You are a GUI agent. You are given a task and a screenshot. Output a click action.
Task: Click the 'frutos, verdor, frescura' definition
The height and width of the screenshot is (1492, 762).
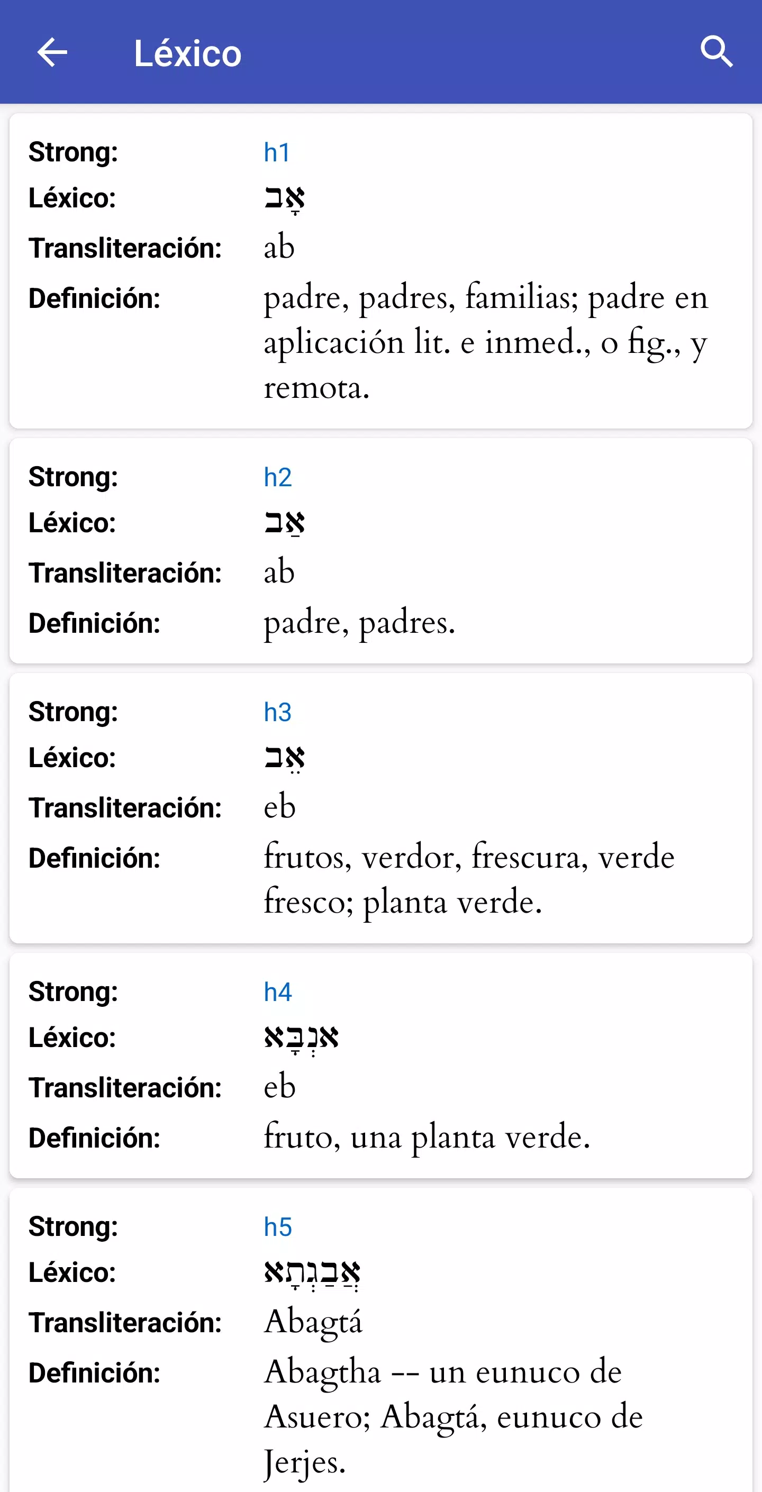click(x=469, y=880)
